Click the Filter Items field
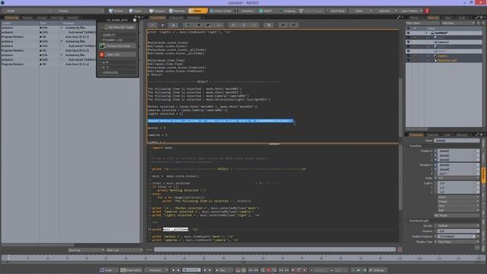 (x=423, y=23)
